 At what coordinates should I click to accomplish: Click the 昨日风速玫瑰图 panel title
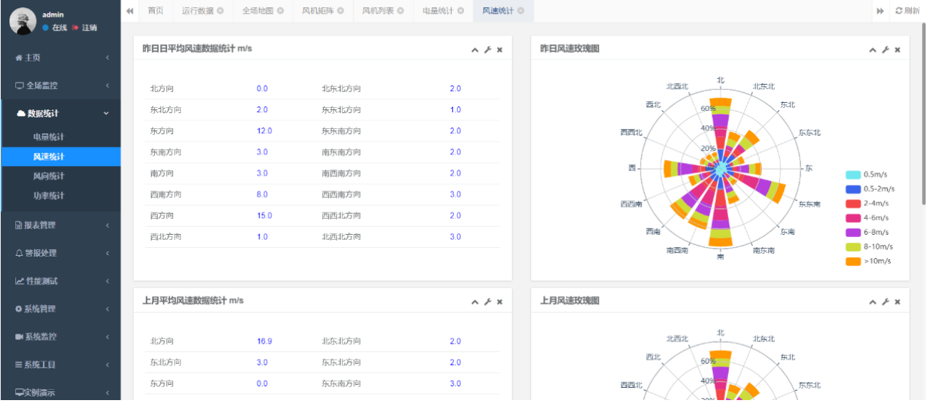point(570,49)
